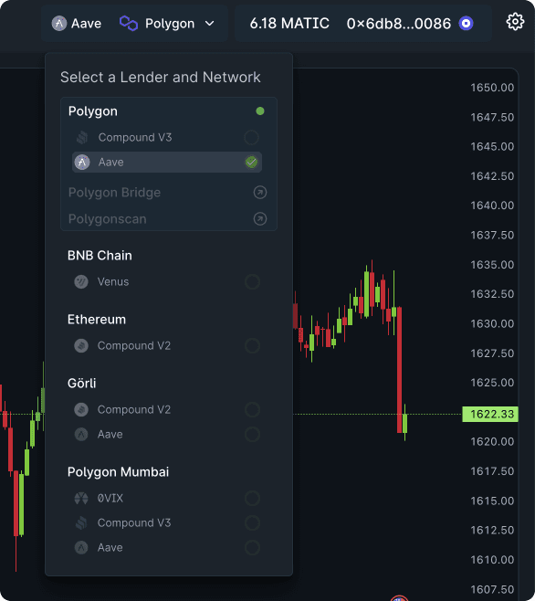Open Polygonscan external link arrow
535x601 pixels.
tap(260, 219)
